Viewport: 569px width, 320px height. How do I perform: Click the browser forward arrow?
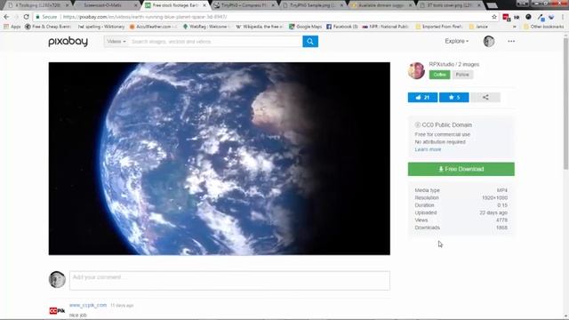click(16, 17)
